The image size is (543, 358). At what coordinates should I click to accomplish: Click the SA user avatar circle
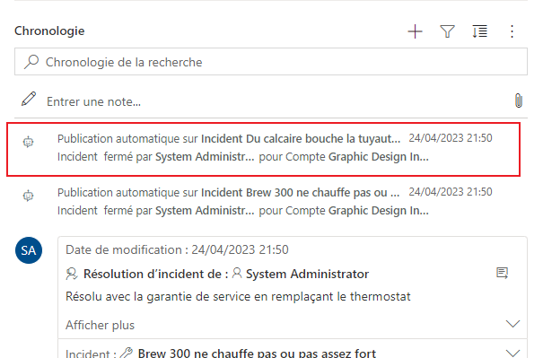[29, 250]
